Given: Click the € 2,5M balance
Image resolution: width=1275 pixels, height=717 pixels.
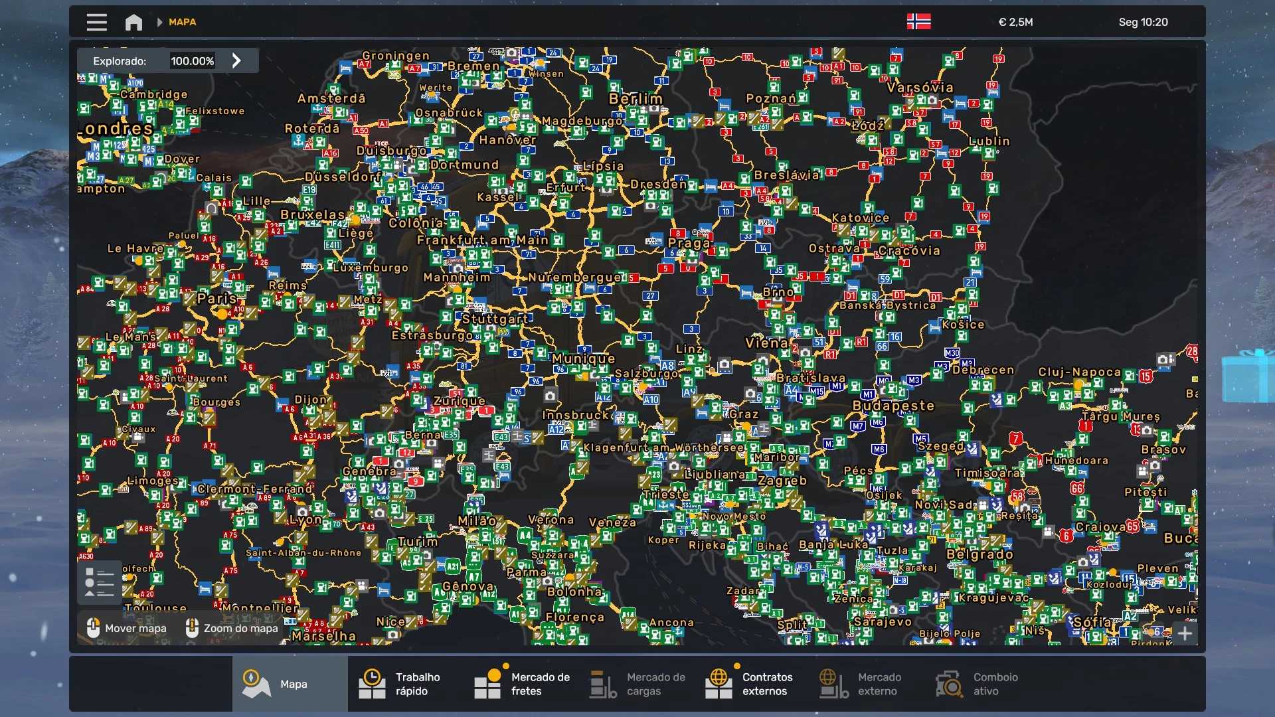Looking at the screenshot, I should 1015,22.
